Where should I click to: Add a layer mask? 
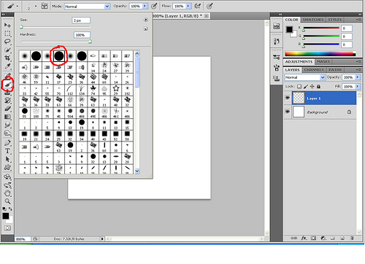(313, 238)
